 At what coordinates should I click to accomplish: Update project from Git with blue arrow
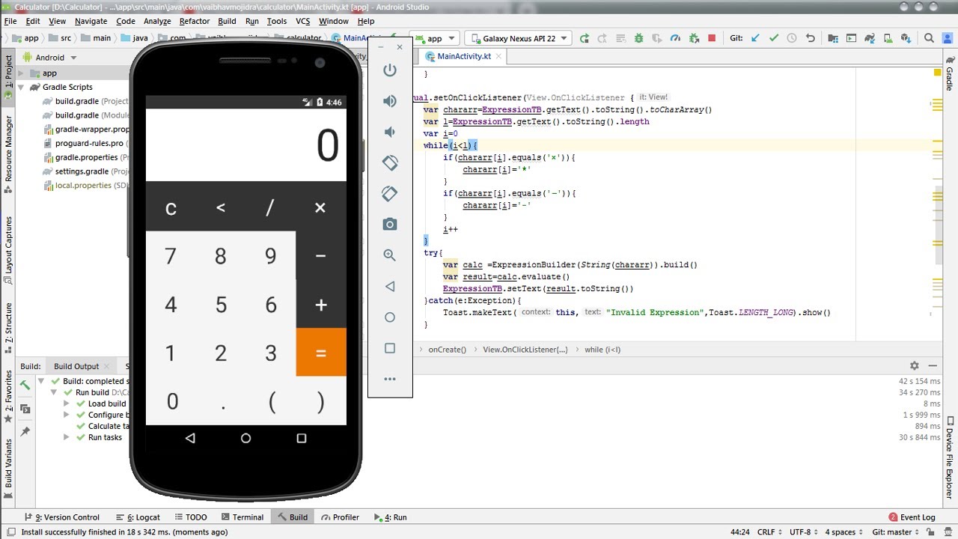coord(755,38)
